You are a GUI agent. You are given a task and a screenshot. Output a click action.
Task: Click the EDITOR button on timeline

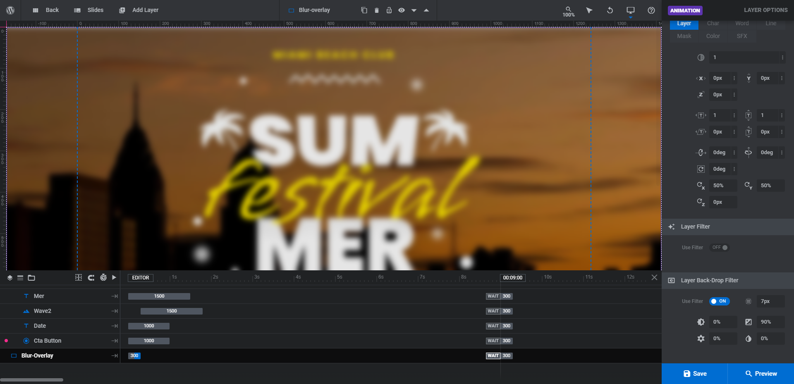pyautogui.click(x=141, y=278)
